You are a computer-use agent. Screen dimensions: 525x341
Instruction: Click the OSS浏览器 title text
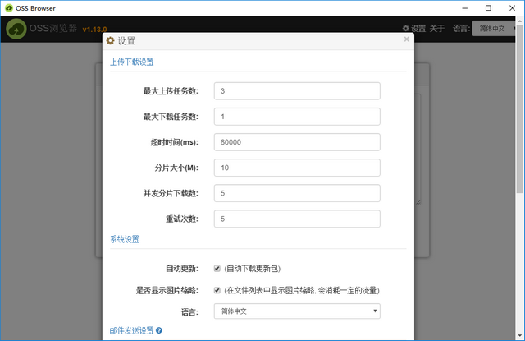click(x=53, y=28)
